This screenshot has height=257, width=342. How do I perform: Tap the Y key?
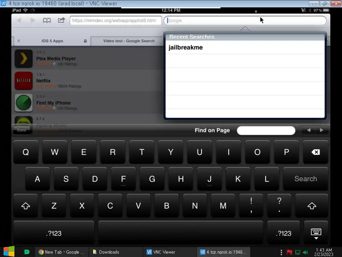pos(171,152)
